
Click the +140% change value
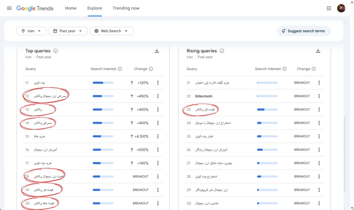tap(143, 163)
